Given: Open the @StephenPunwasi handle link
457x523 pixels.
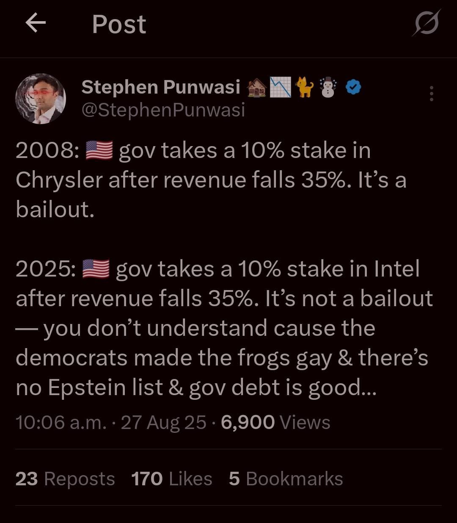Looking at the screenshot, I should [x=163, y=110].
